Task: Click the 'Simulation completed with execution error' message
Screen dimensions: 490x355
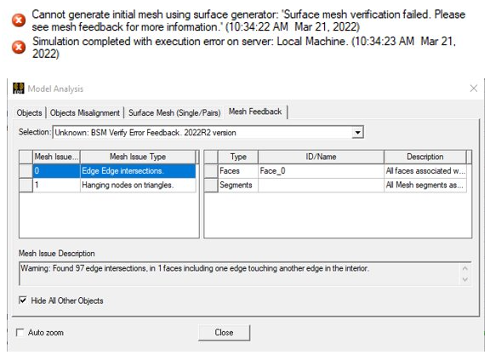Action: click(244, 47)
